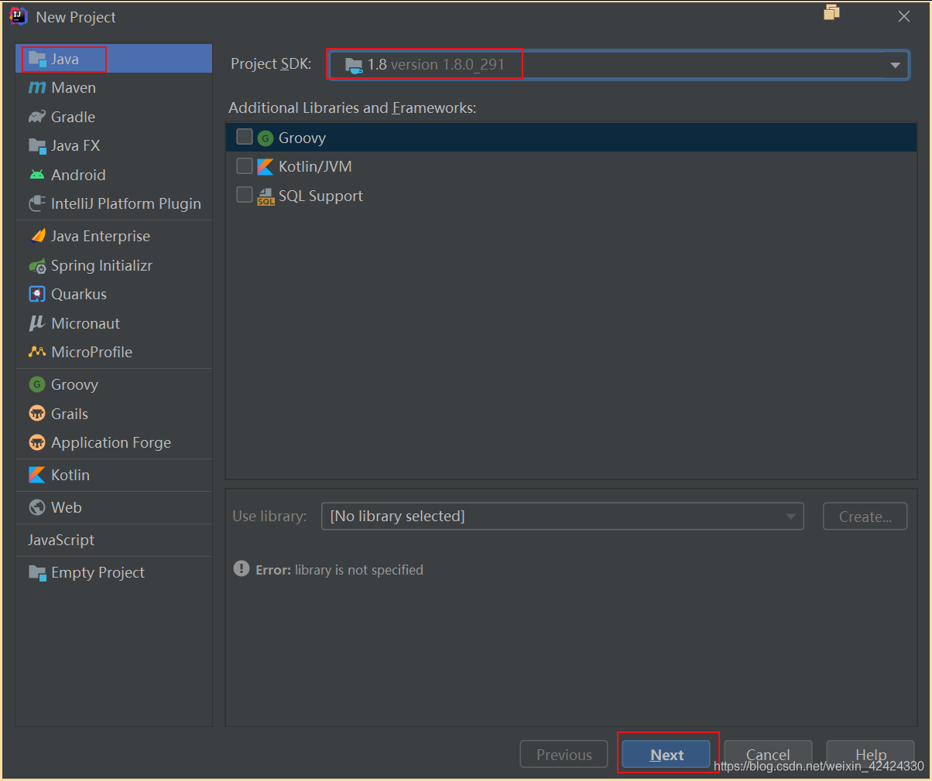The image size is (932, 781).
Task: Click the Groovy icon in project types
Action: tap(37, 384)
